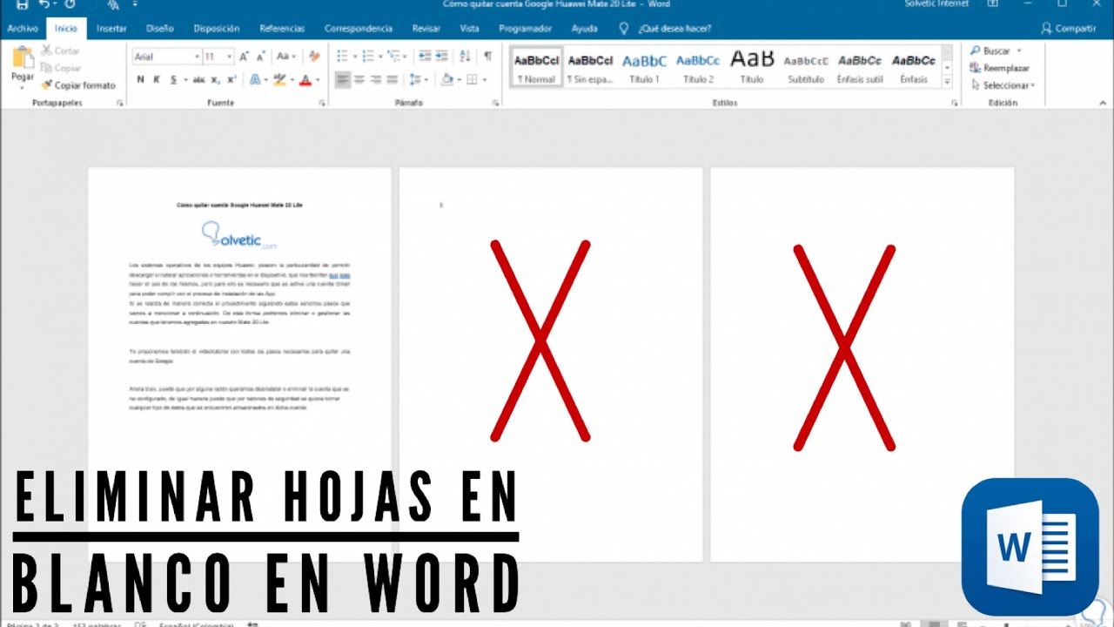Click the Redo icon in title bar
The width and height of the screenshot is (1114, 627).
70,4
